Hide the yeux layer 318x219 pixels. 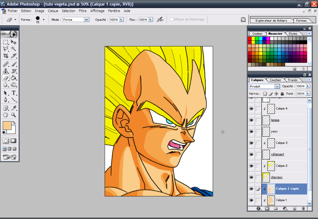click(x=251, y=132)
